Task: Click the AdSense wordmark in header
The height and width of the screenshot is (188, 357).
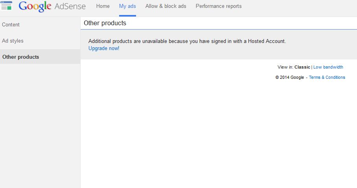Action: (70, 6)
